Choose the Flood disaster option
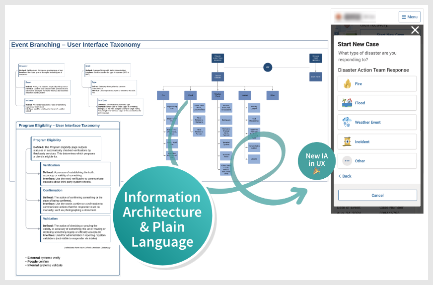 [x=377, y=103]
